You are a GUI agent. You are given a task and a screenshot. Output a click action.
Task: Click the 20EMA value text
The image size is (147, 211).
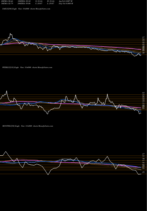[x=7, y=1]
